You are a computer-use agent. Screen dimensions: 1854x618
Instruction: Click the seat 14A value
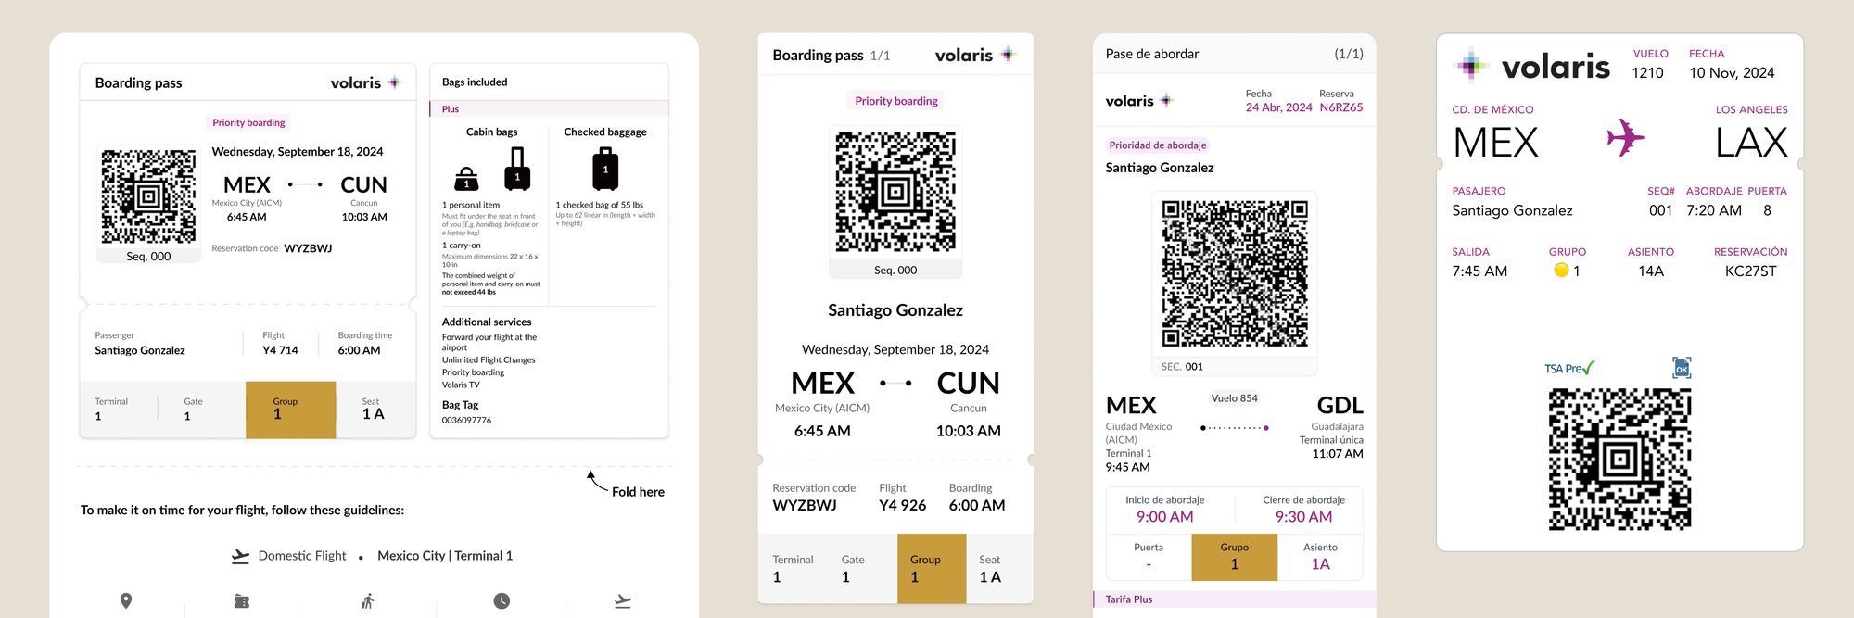[x=1650, y=271]
